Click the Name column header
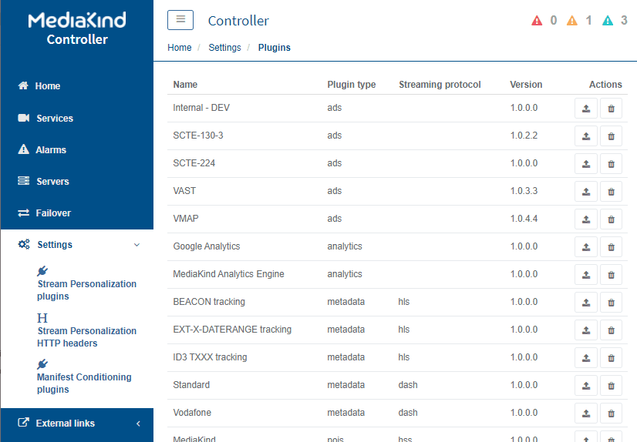 [185, 85]
